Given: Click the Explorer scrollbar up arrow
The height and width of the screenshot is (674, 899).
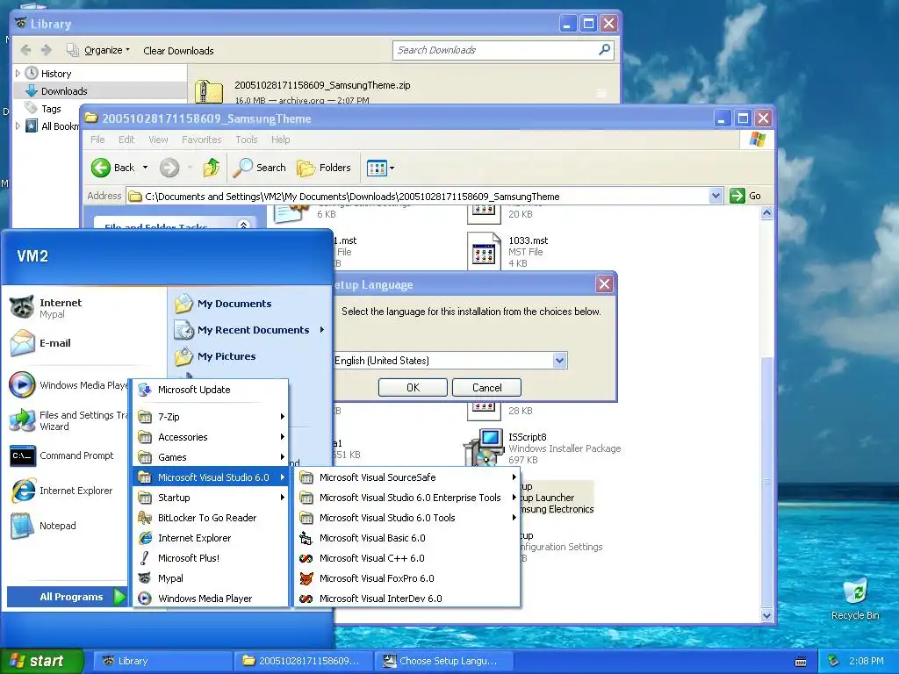Looking at the screenshot, I should (x=766, y=213).
